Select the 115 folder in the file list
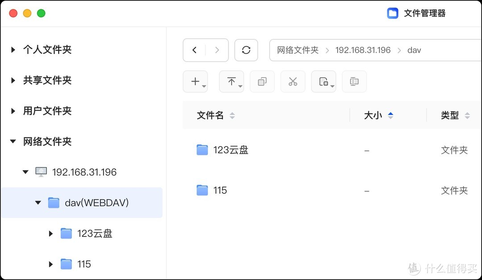This screenshot has height=280, width=482. tap(219, 190)
